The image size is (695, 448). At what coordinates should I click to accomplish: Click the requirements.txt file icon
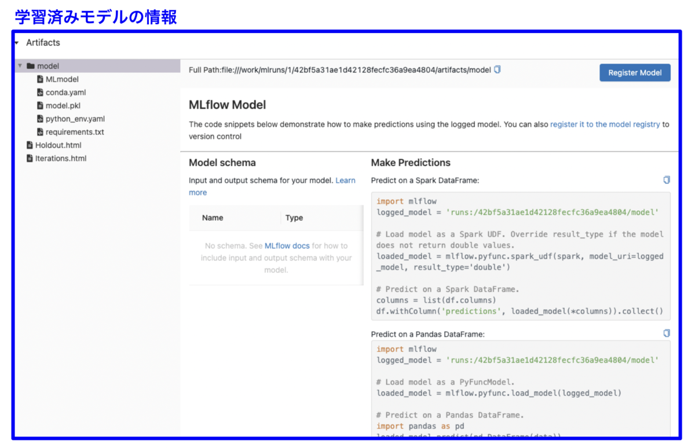40,132
